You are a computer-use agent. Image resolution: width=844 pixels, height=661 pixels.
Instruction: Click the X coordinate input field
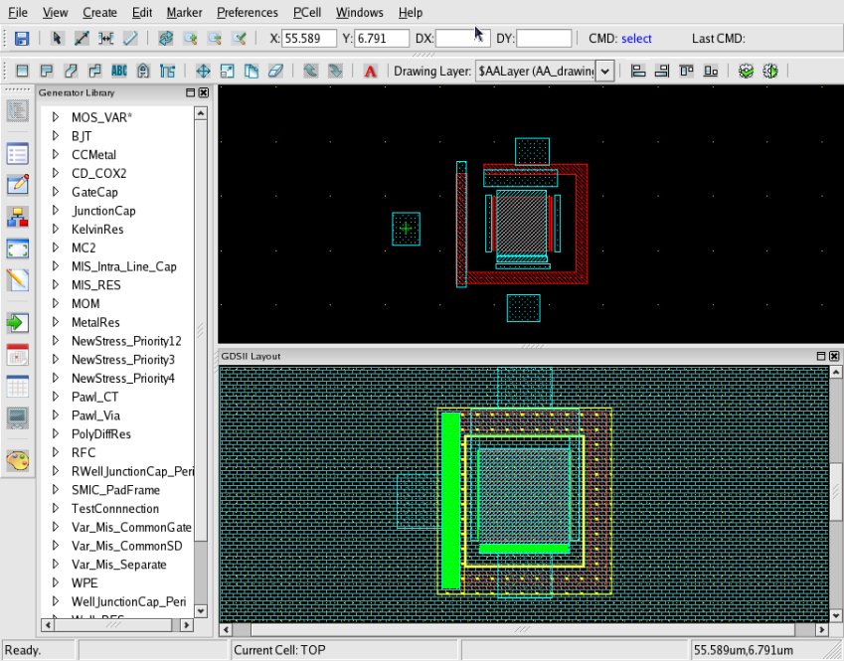(309, 39)
